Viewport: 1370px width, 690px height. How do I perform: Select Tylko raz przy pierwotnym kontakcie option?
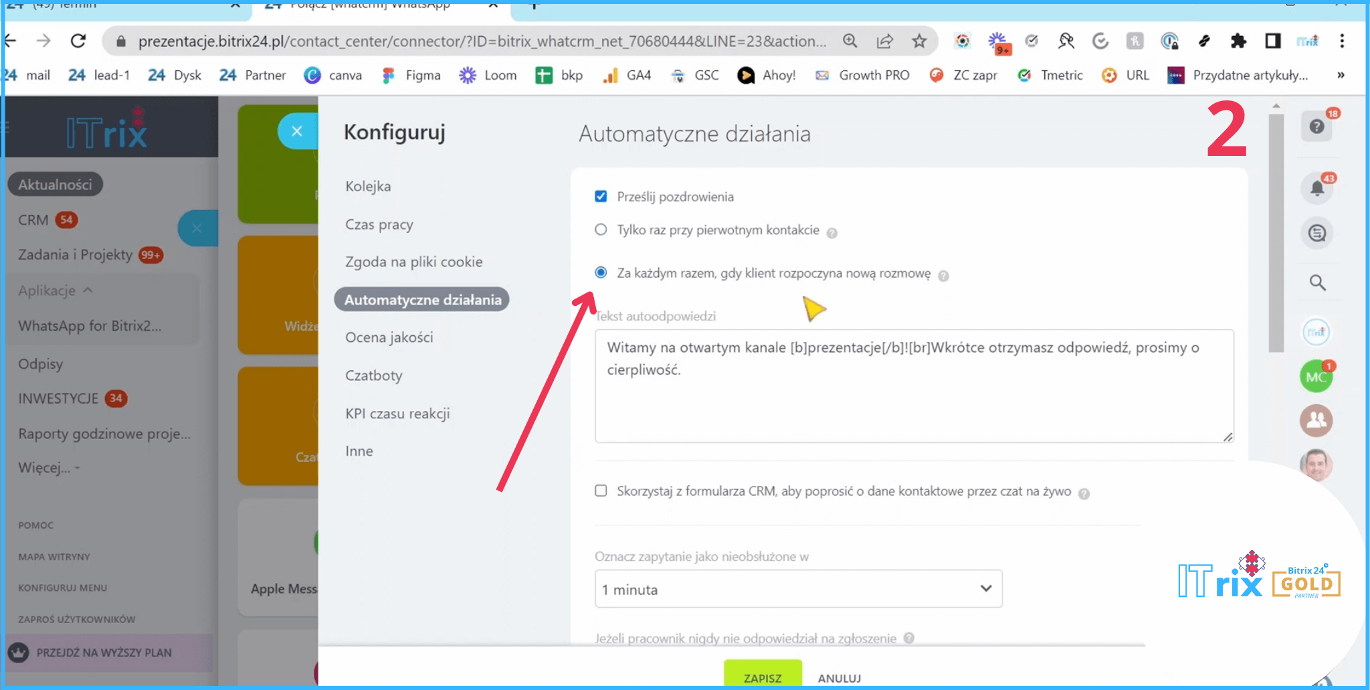pos(601,230)
